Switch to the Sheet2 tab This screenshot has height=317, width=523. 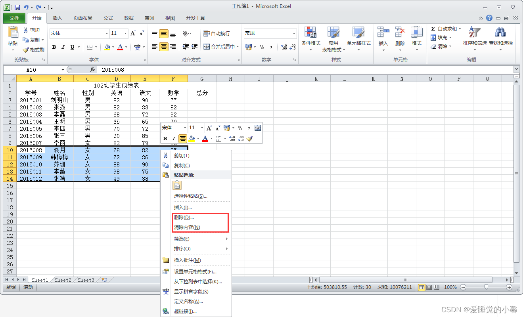[x=63, y=280]
